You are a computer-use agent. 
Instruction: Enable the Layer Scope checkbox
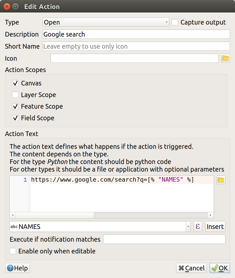point(15,95)
